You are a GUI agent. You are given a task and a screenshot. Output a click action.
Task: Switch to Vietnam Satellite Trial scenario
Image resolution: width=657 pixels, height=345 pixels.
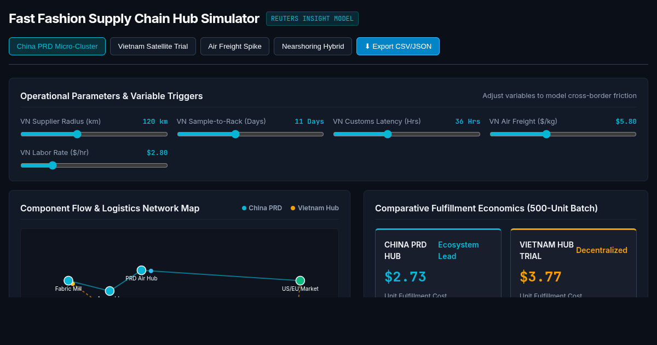[x=153, y=47]
